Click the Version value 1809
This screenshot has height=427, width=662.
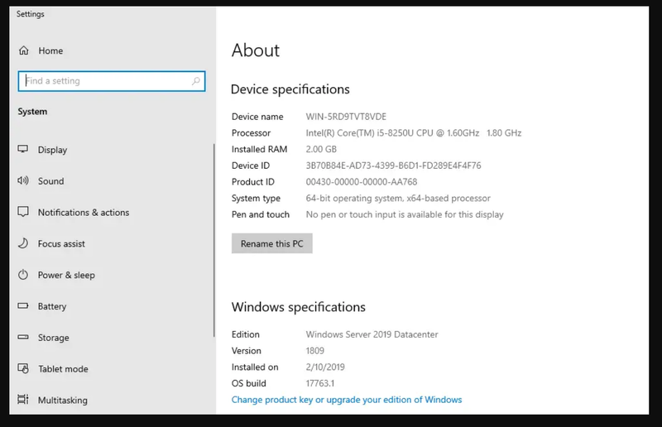tap(315, 351)
